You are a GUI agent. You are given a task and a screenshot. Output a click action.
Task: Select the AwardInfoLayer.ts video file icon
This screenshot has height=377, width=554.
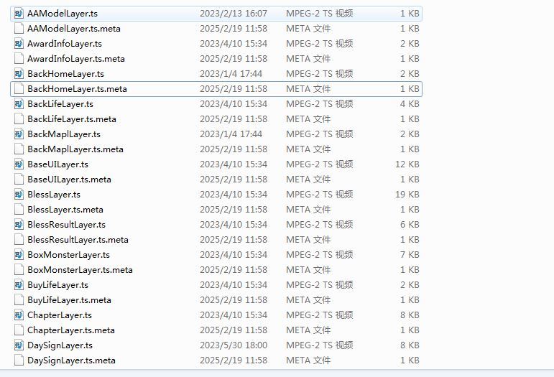coord(19,44)
